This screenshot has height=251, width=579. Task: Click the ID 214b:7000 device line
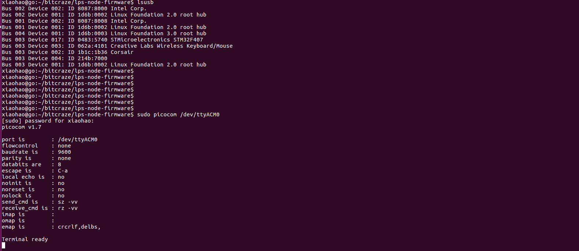55,58
